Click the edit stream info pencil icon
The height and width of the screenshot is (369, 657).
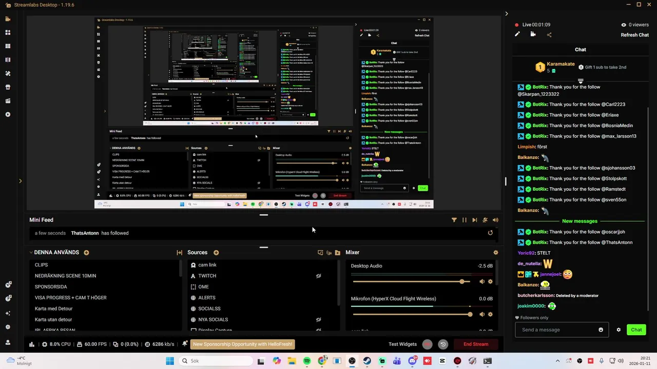coord(517,34)
